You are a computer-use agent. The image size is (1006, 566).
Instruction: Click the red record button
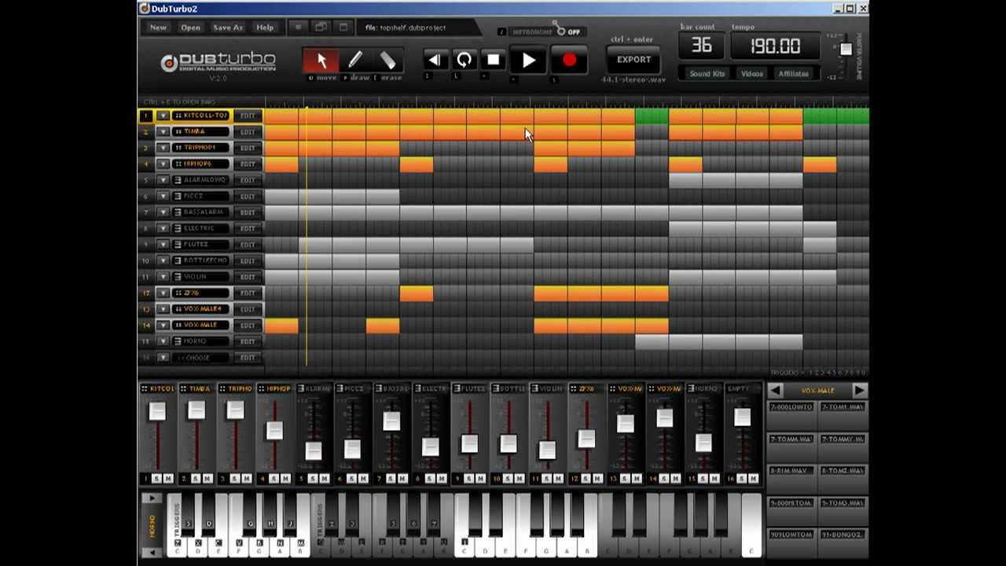[569, 60]
